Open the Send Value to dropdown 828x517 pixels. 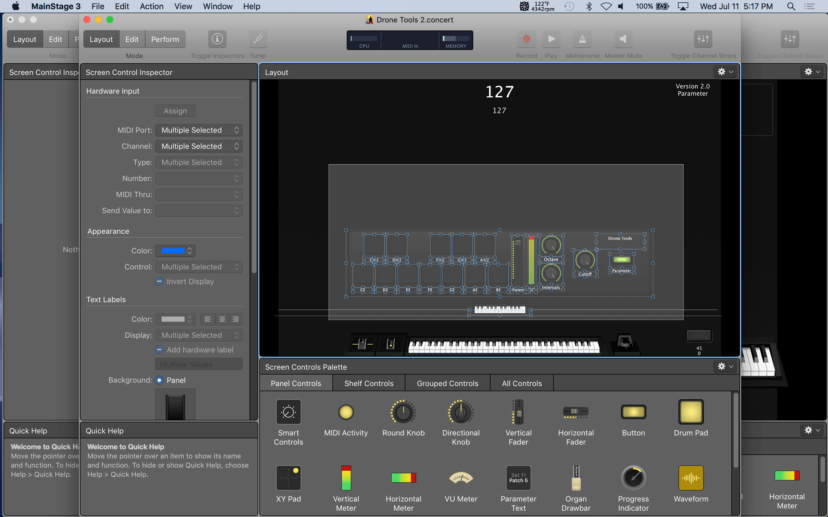point(199,210)
